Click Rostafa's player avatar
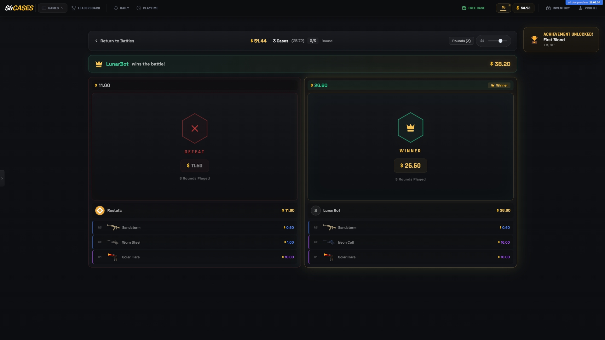Screen dimensions: 605x340 pyautogui.click(x=100, y=210)
